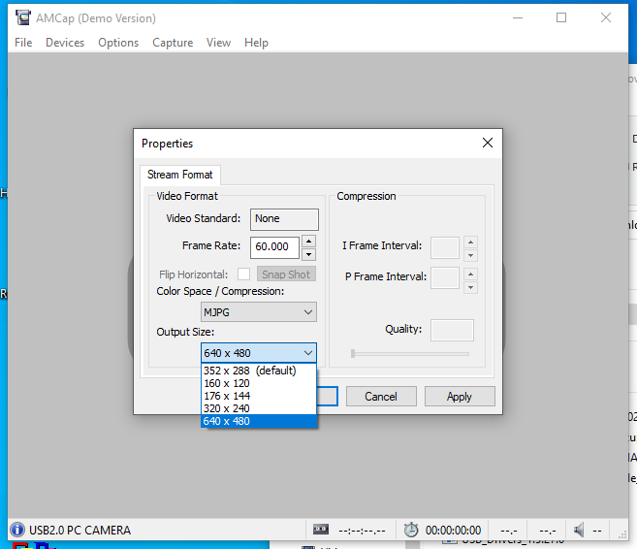Click I Frame Interval up arrow
Screen dimensions: 637x549
click(x=470, y=242)
